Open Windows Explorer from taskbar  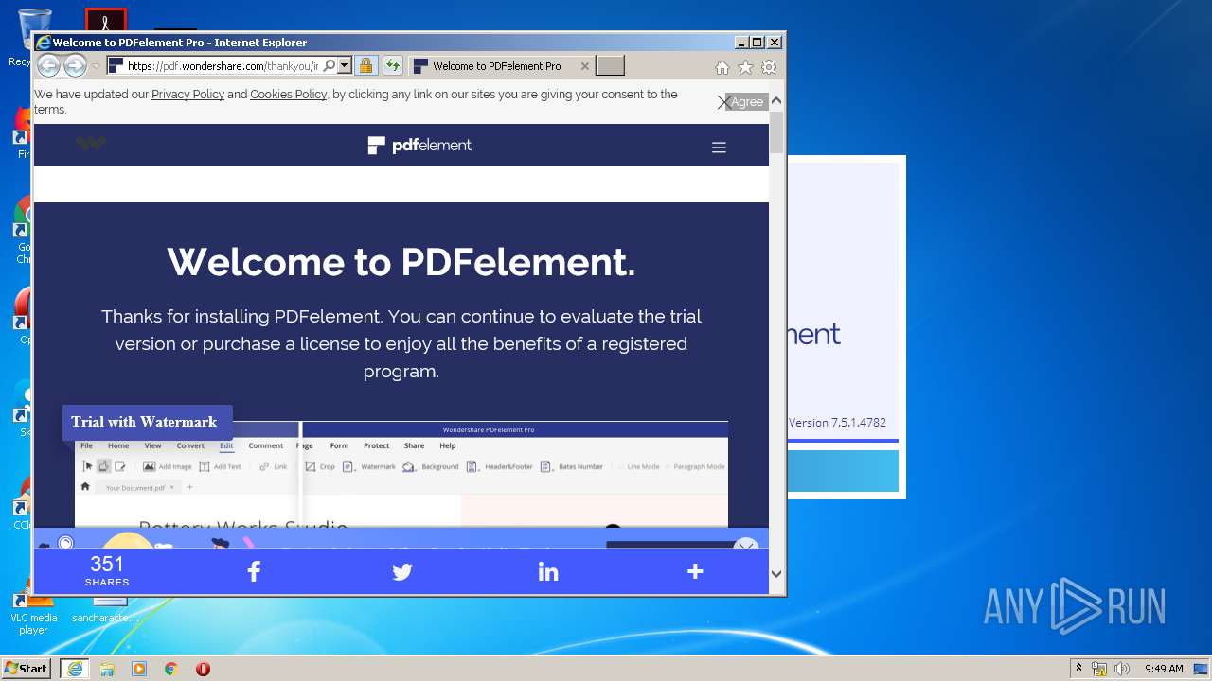pos(107,669)
